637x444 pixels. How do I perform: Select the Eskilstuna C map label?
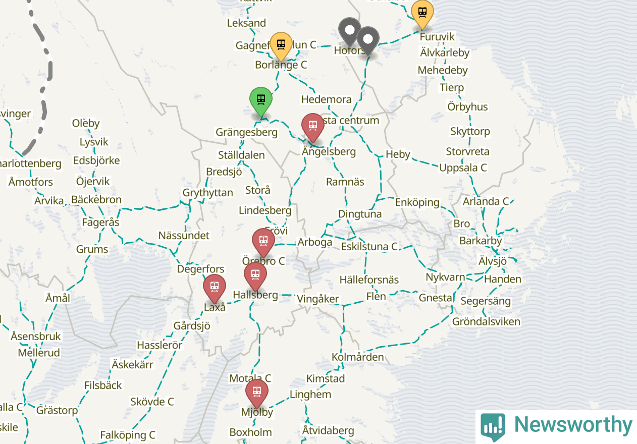coord(369,247)
